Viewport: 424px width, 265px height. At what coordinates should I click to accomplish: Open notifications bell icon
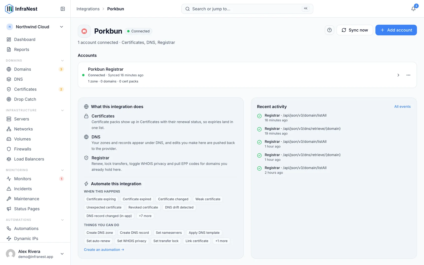[x=413, y=9]
